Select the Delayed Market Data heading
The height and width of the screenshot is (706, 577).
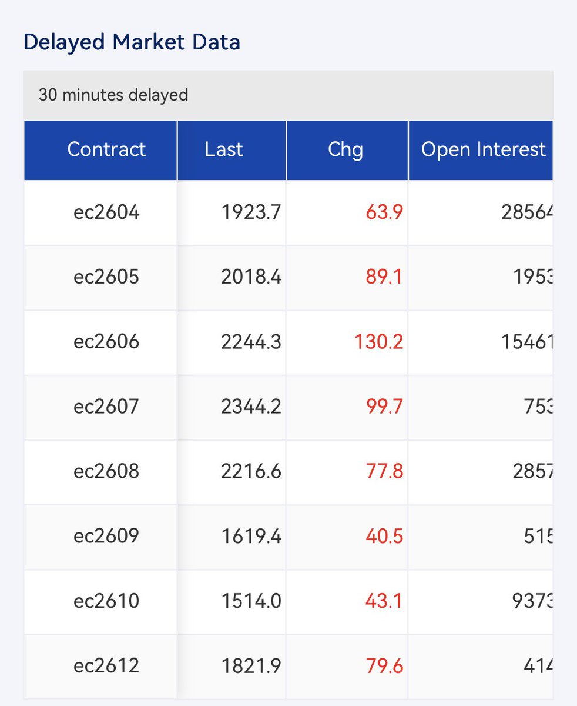pos(132,42)
